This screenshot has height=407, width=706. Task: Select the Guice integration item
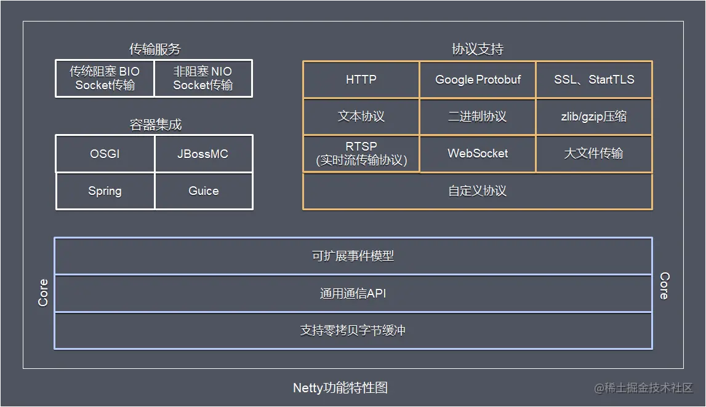[x=204, y=191]
